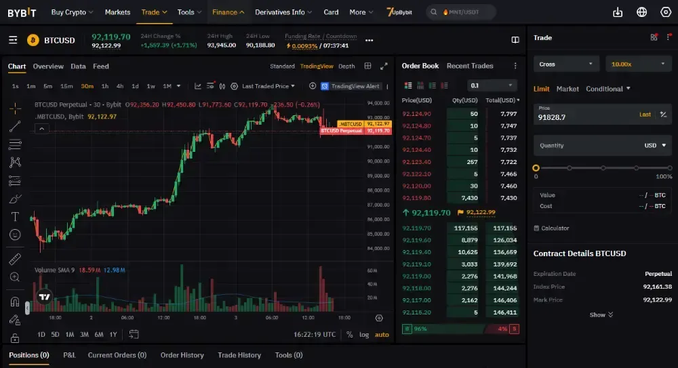Open the hamburger menu beside BTCUSD
Screen dimensions: 678x368
pos(13,40)
